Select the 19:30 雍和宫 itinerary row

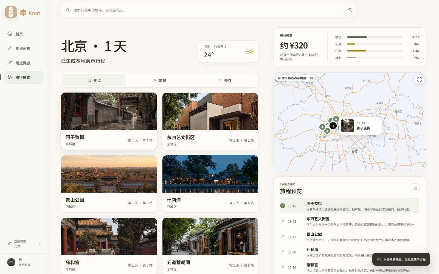coord(350,267)
